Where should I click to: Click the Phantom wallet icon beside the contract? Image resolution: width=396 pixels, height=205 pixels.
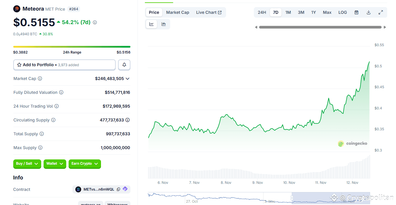[x=125, y=189]
